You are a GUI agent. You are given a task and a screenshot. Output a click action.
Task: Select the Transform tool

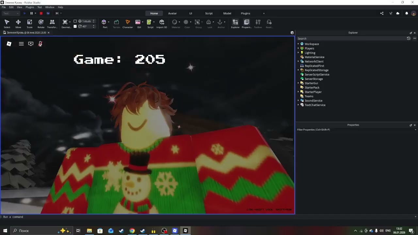coord(52,23)
